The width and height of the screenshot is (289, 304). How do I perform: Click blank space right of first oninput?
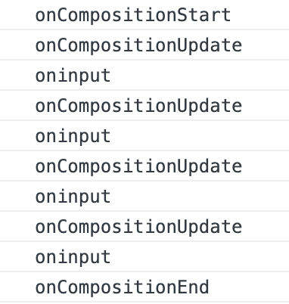(x=200, y=75)
